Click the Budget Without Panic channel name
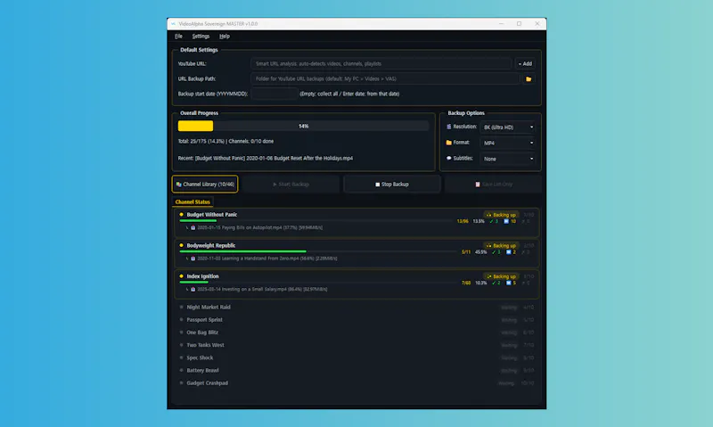 click(212, 215)
